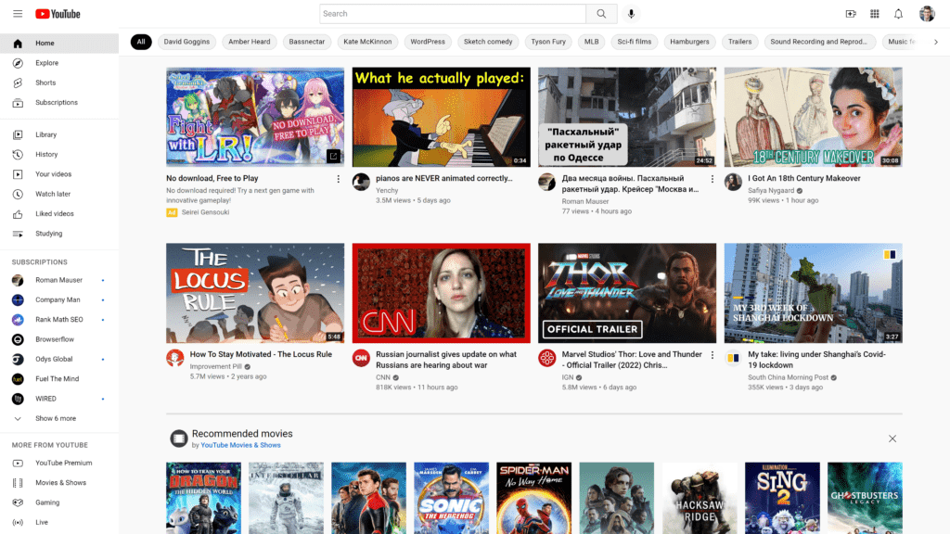Open Library in sidebar
The height and width of the screenshot is (534, 950).
(x=59, y=134)
